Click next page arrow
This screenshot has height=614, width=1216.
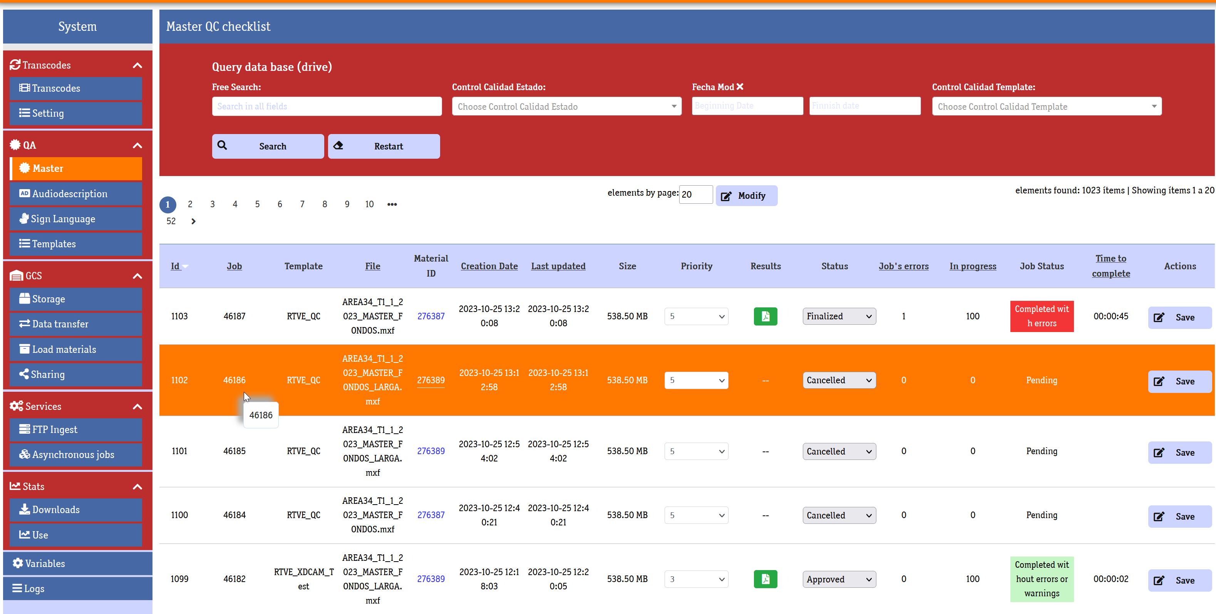click(x=193, y=221)
